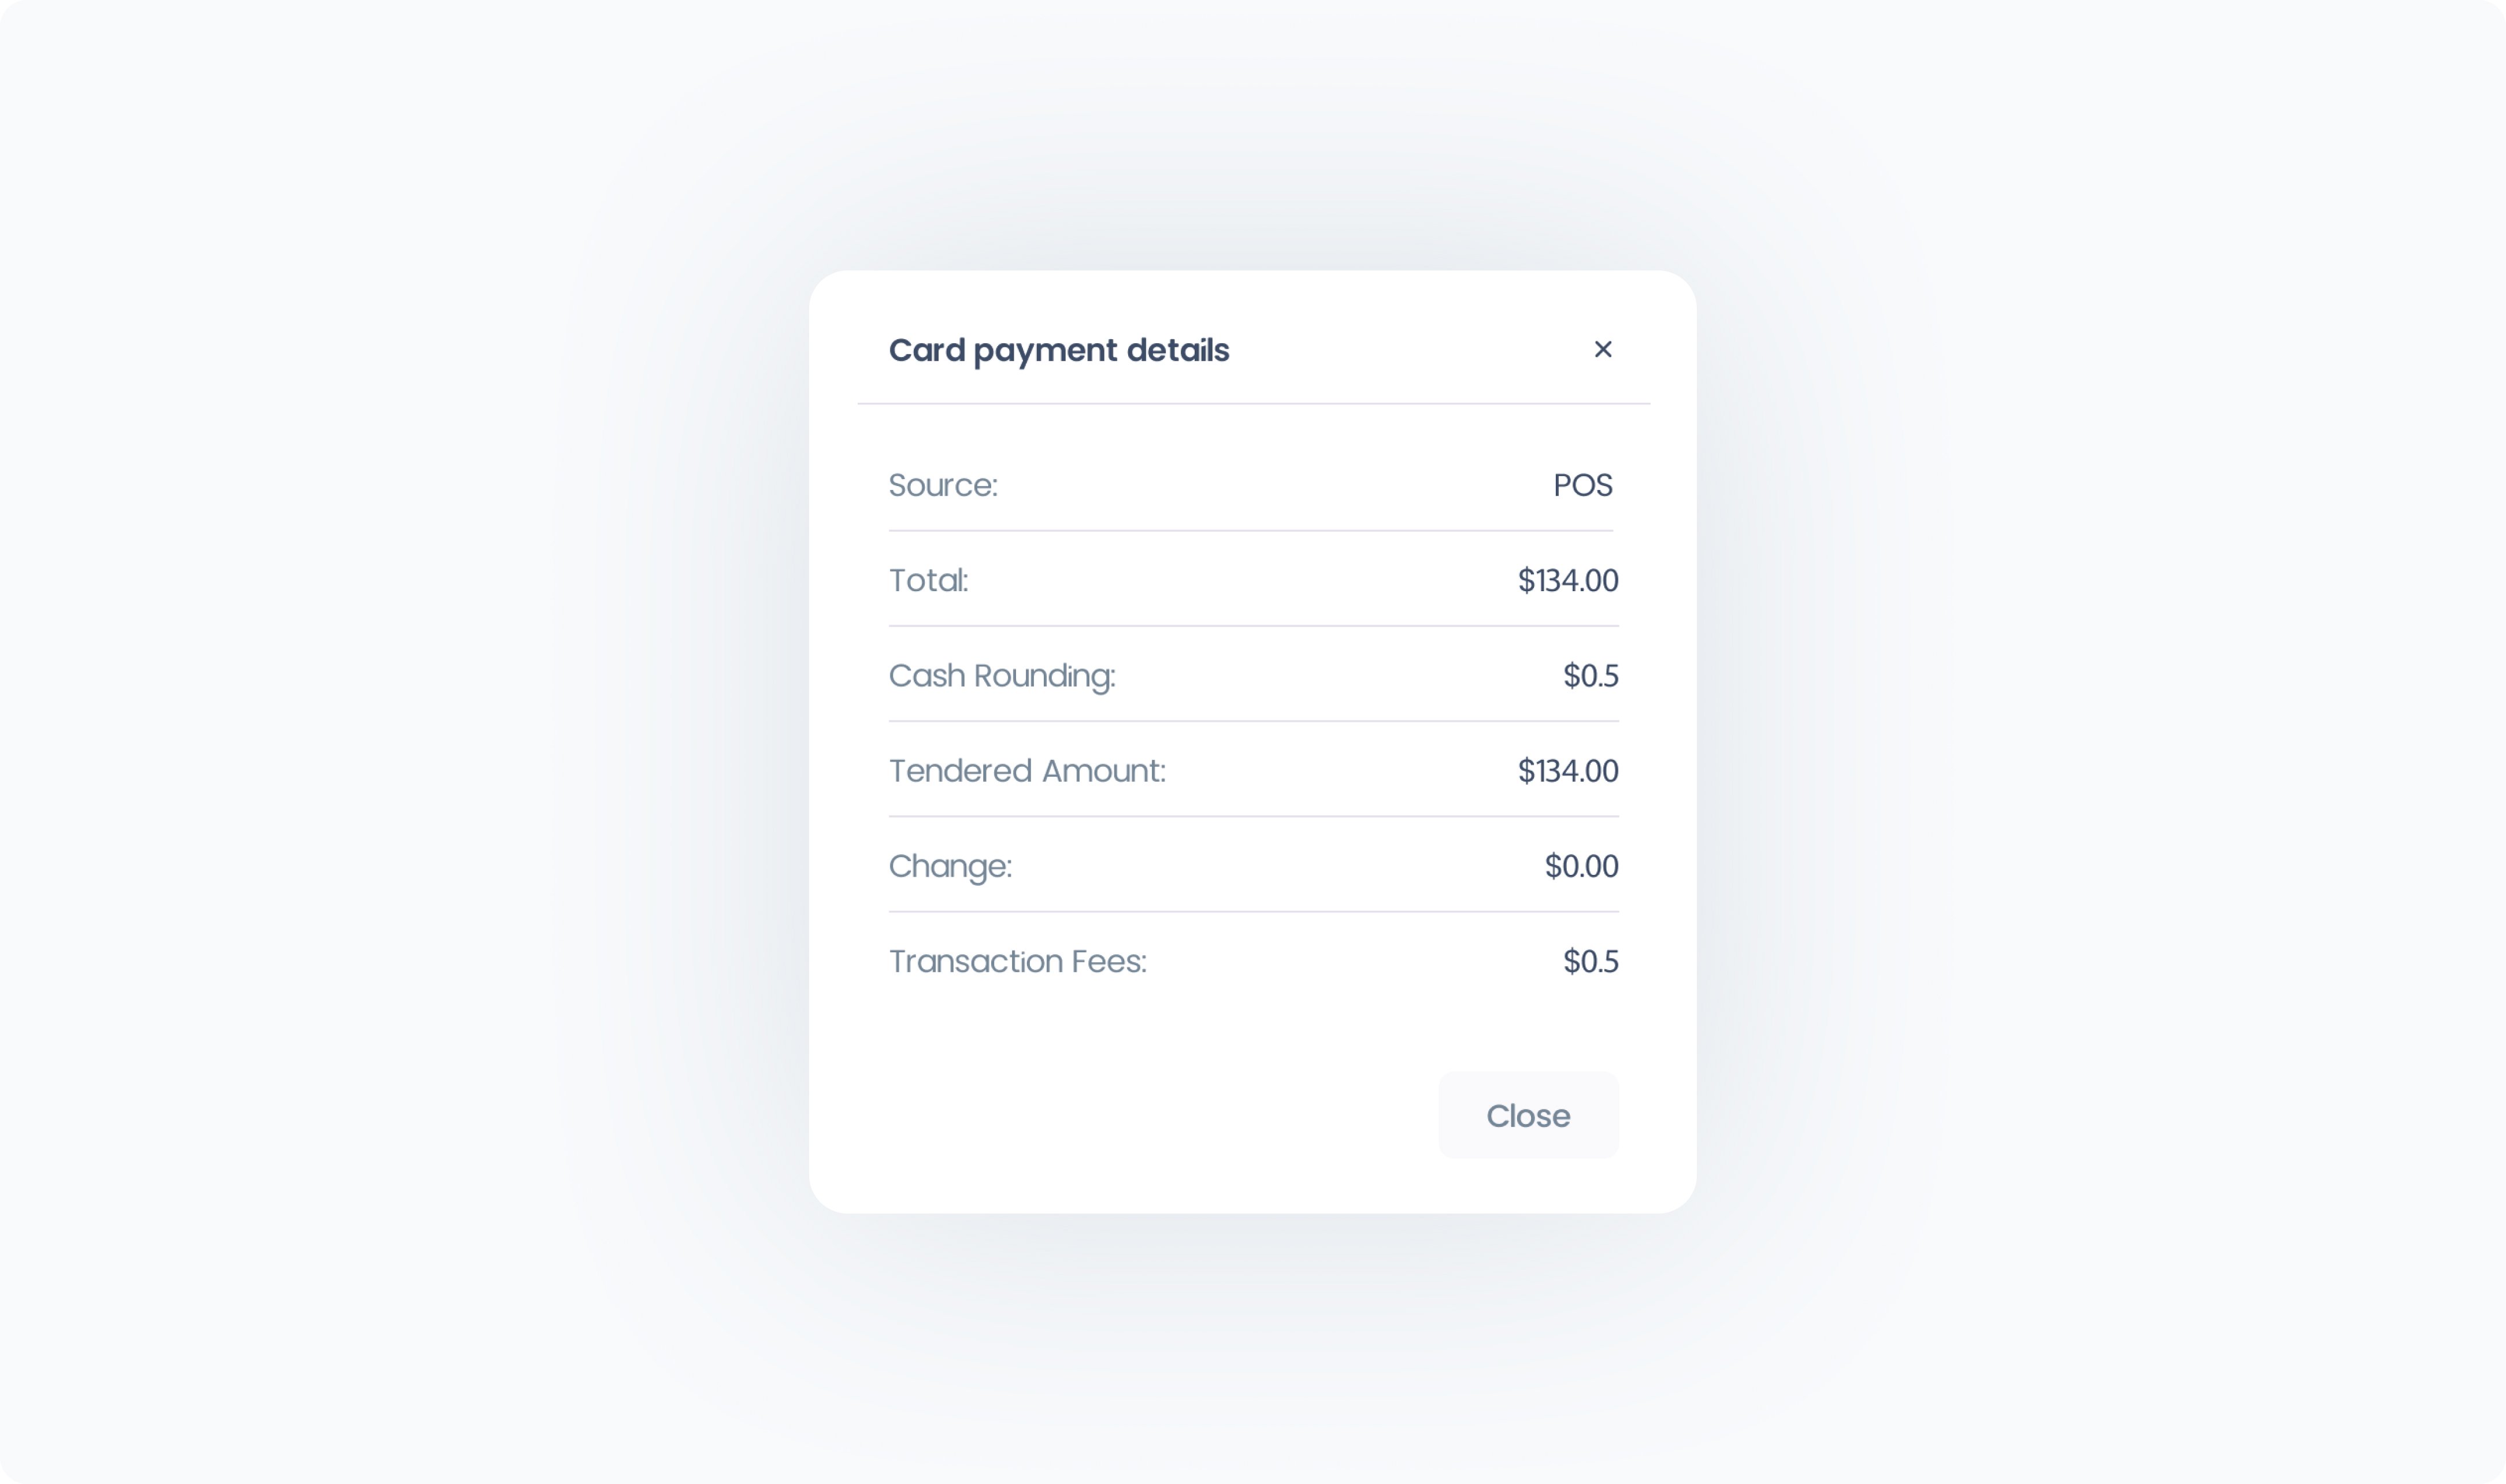Screen dimensions: 2506x1484
Task: Select the Tendered Amount value $134.00
Action: [x=1567, y=770]
